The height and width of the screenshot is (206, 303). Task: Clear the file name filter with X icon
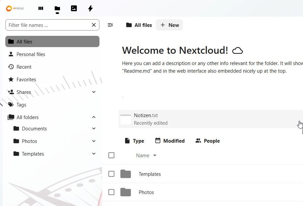coord(94,25)
